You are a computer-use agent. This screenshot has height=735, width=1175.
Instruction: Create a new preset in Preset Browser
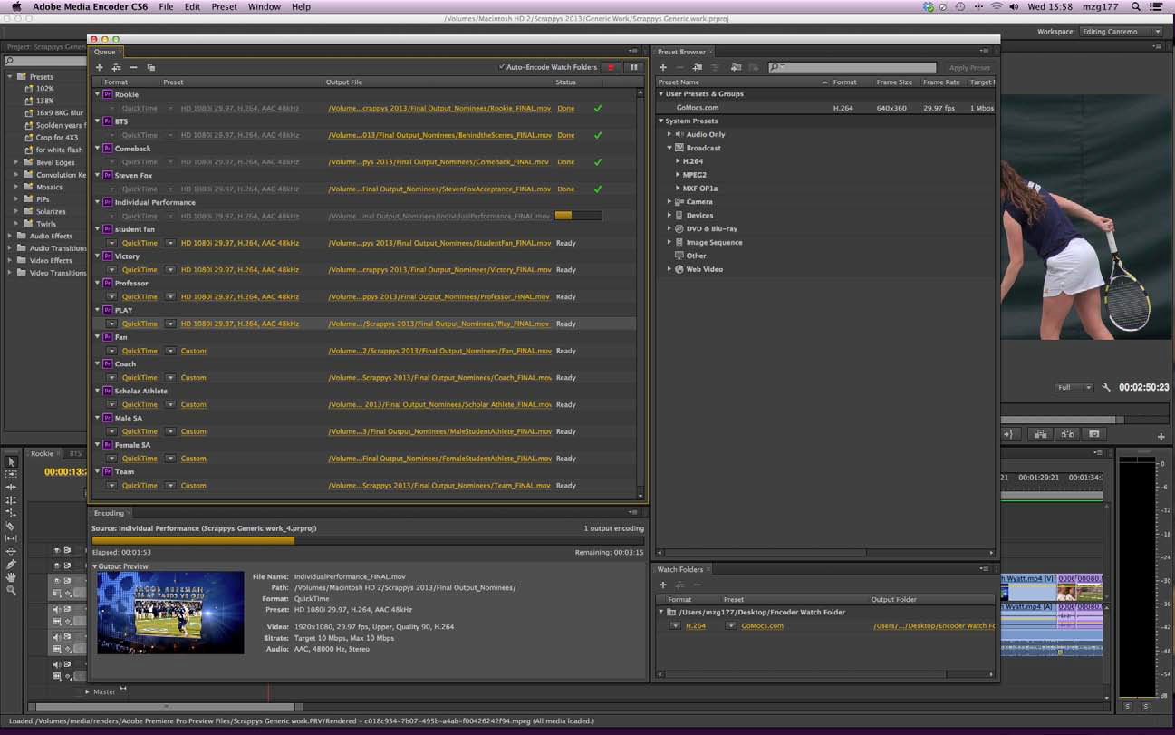coord(663,68)
